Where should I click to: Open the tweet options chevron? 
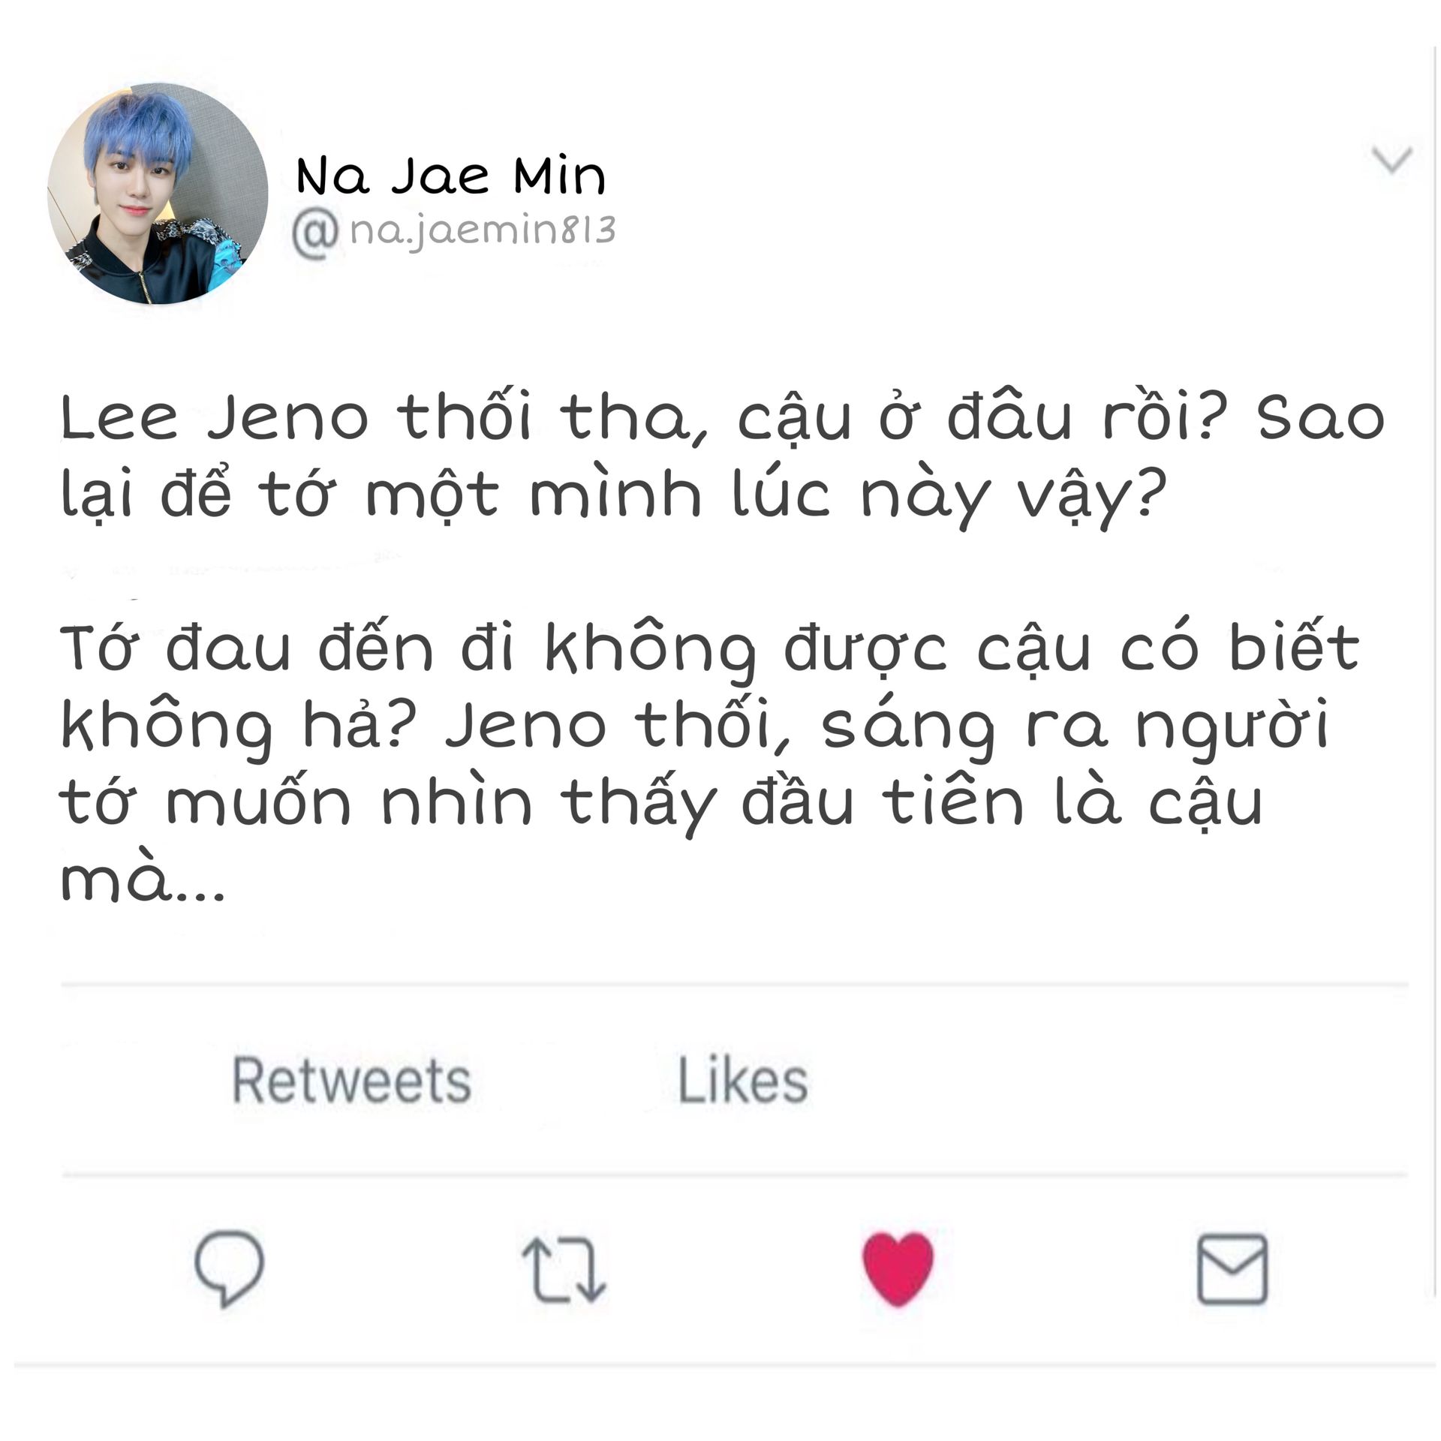coord(1392,160)
